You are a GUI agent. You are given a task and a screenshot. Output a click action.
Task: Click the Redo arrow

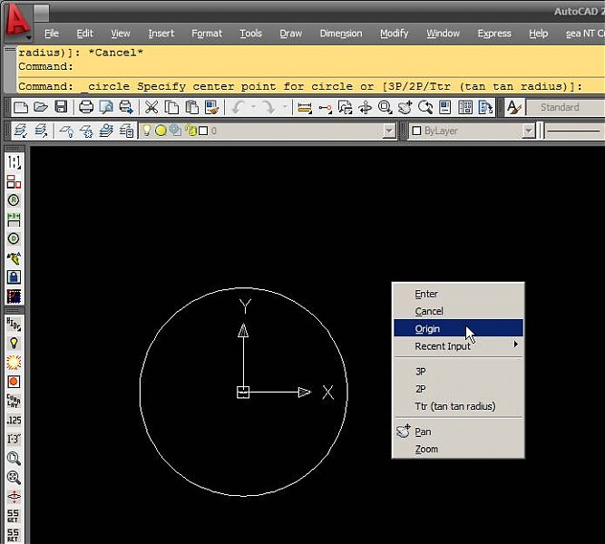pos(268,107)
